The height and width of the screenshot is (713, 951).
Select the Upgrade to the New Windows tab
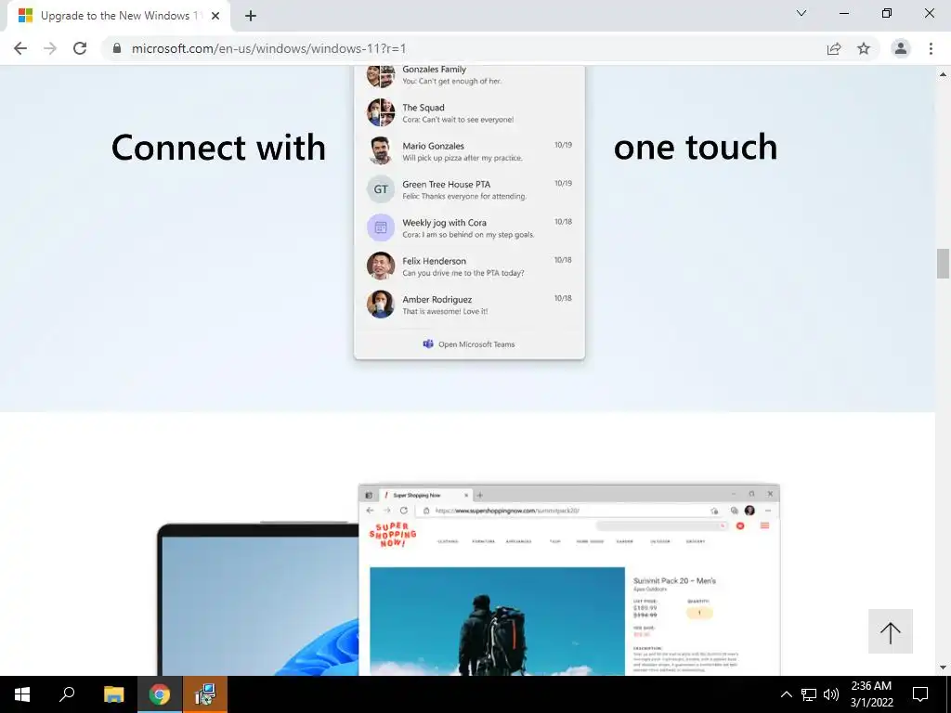tap(118, 17)
